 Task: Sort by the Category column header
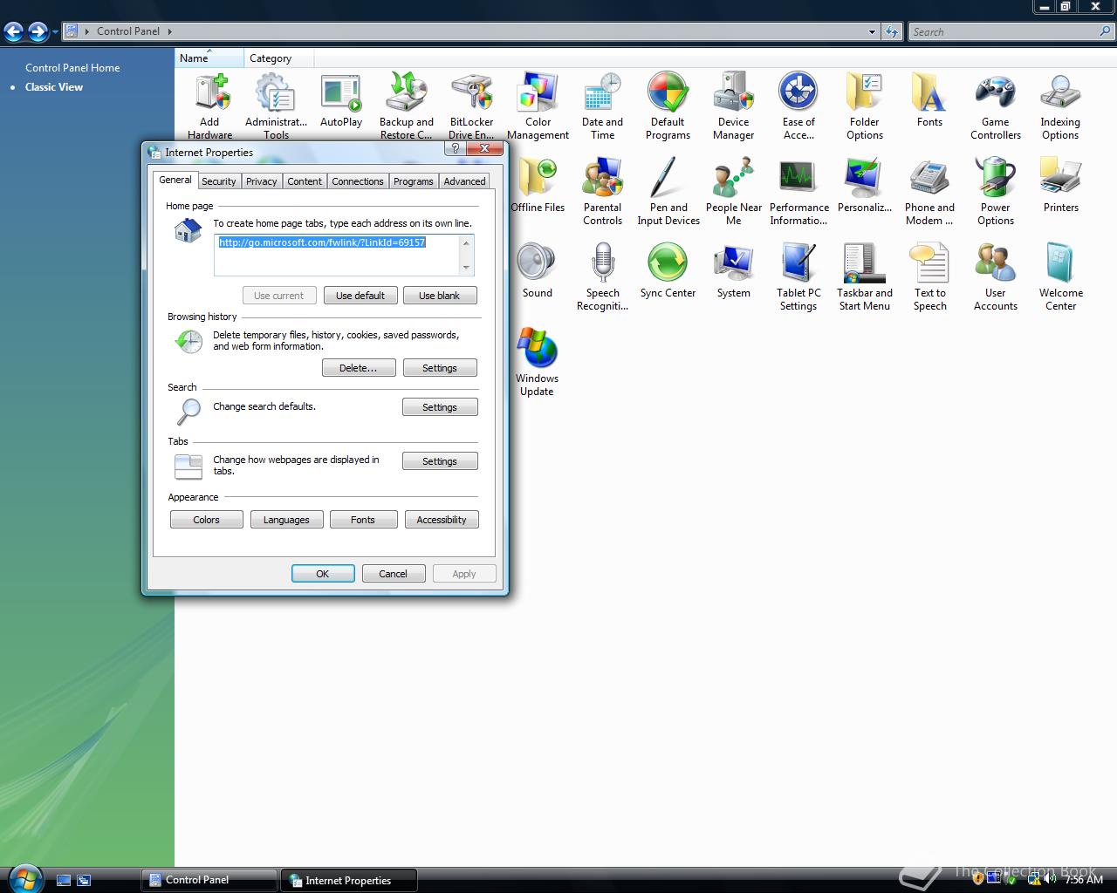pyautogui.click(x=278, y=58)
